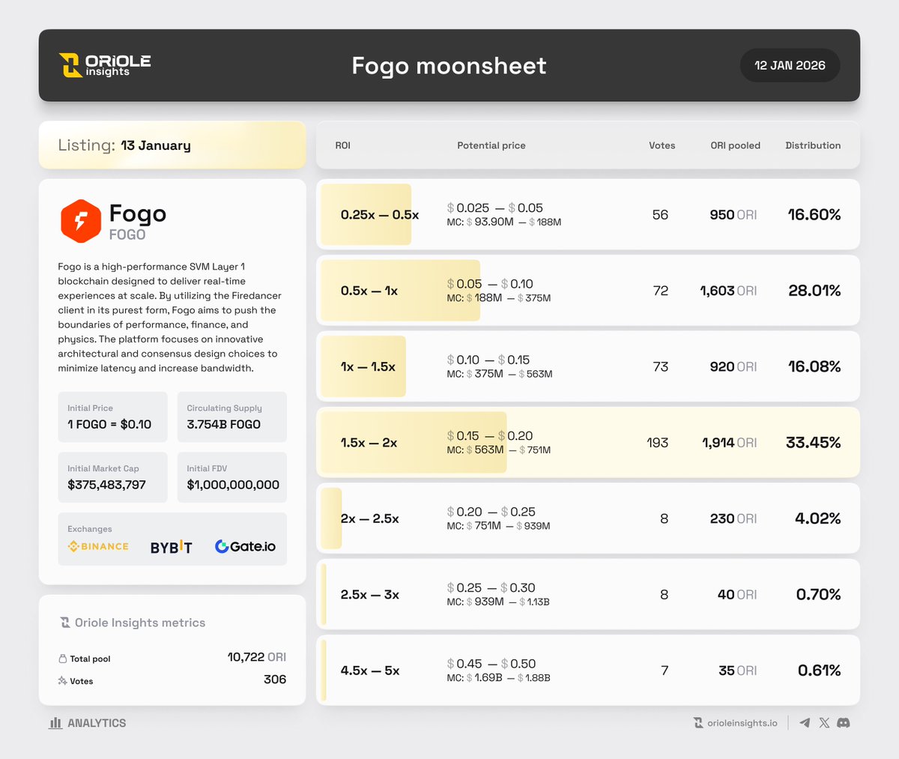Click the 2x — 2.5x ROI label
The width and height of the screenshot is (899, 759).
370,518
